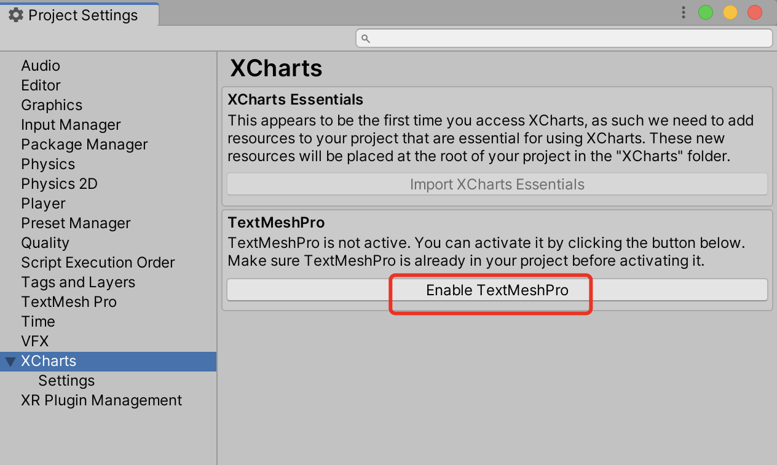Click the XCharts Essentials heading text
777x465 pixels.
[296, 100]
